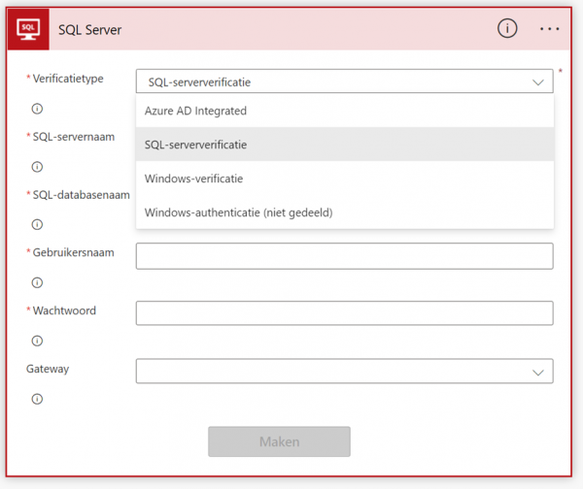Show info tooltip under SQL-servernaam
This screenshot has width=583, height=489.
point(37,167)
